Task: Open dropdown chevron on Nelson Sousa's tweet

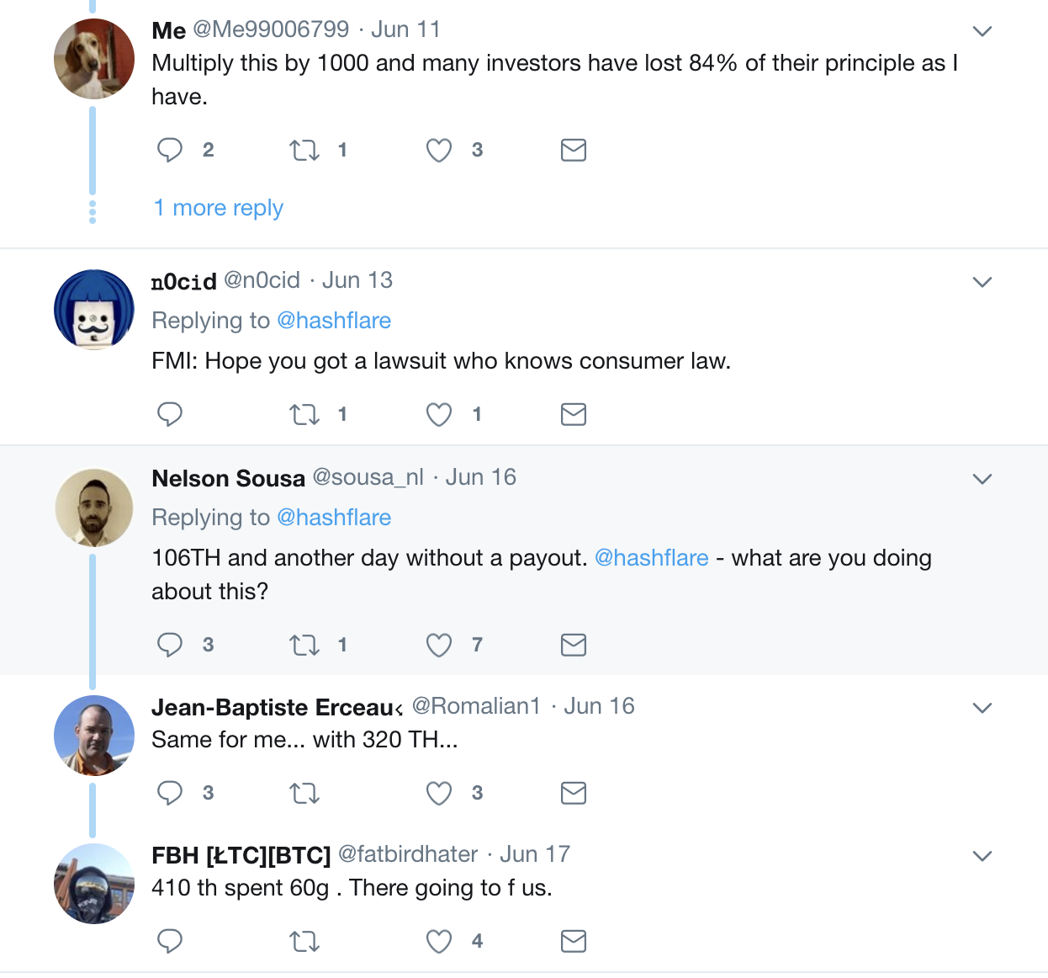Action: pyautogui.click(x=982, y=479)
